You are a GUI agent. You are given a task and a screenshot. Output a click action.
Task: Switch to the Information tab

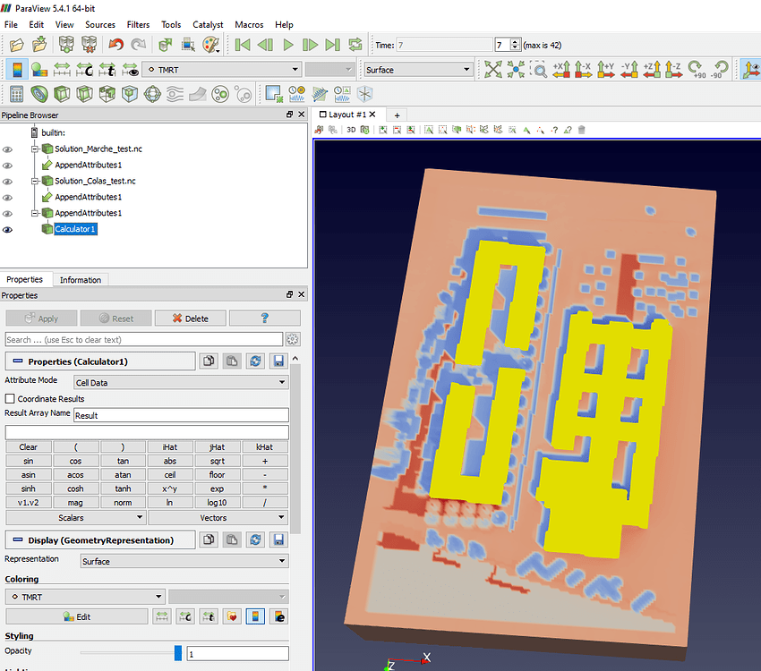pos(80,279)
